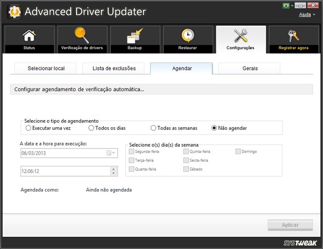Screen dimensions: 323x249
Task: Click the Configurações tools icon
Action: 240,35
